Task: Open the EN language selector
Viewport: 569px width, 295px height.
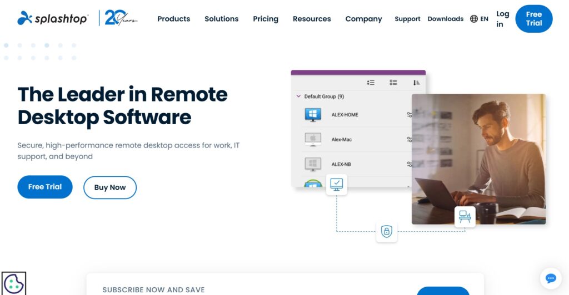Action: [x=479, y=19]
